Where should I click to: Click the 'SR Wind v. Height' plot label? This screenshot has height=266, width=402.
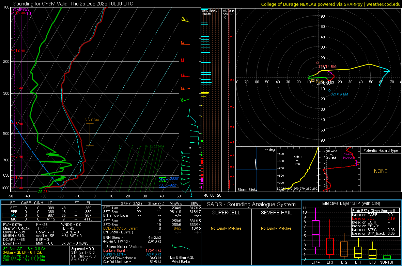pyautogui.click(x=331, y=155)
